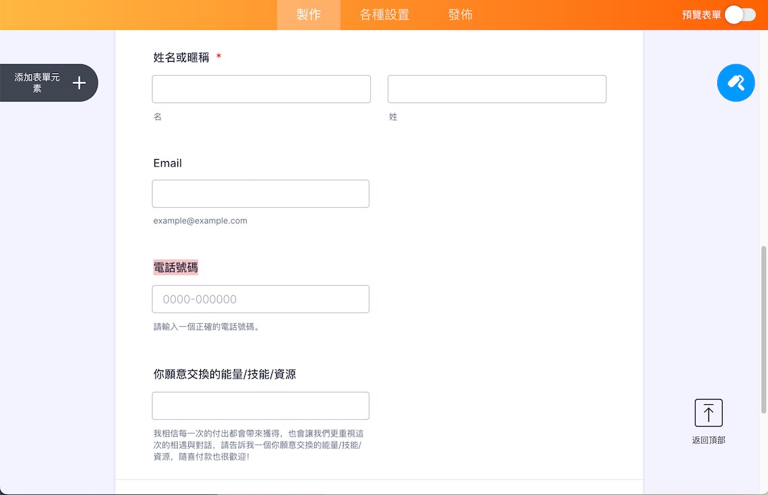Go to the 發佈 tab
768x495 pixels.
[460, 15]
